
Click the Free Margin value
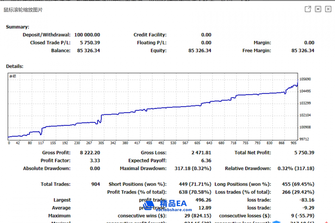302,51
